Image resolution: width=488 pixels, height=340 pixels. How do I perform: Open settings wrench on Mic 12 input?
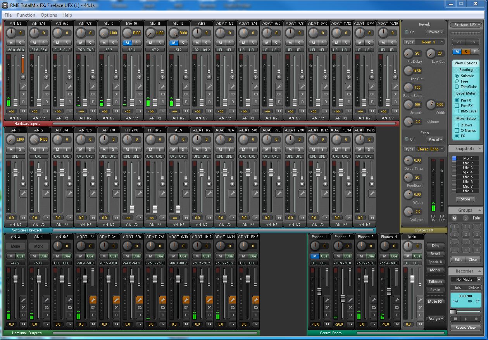[186, 86]
